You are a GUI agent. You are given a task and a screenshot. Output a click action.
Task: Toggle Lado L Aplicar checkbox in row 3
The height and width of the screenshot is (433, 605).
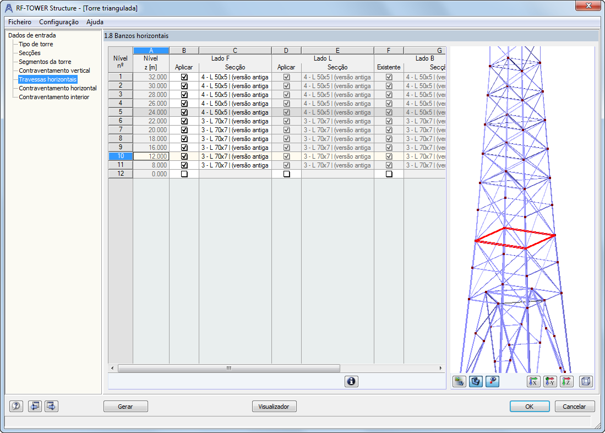286,95
